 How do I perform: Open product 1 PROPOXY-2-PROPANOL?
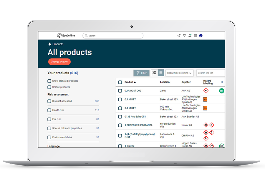click(139, 125)
